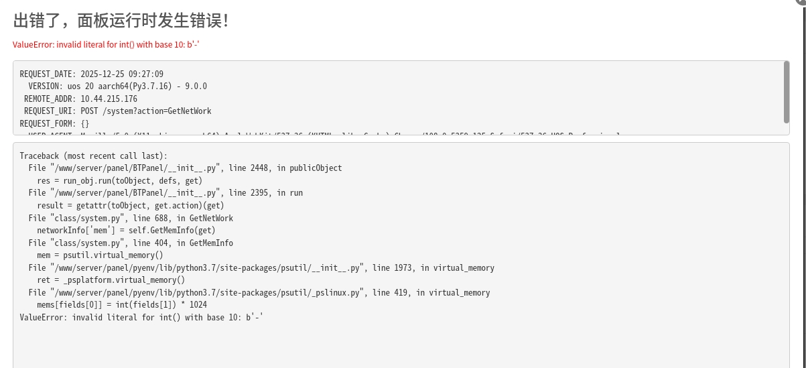
Task: Click the VERSION uos 20 aarch64 line
Action: coord(117,86)
